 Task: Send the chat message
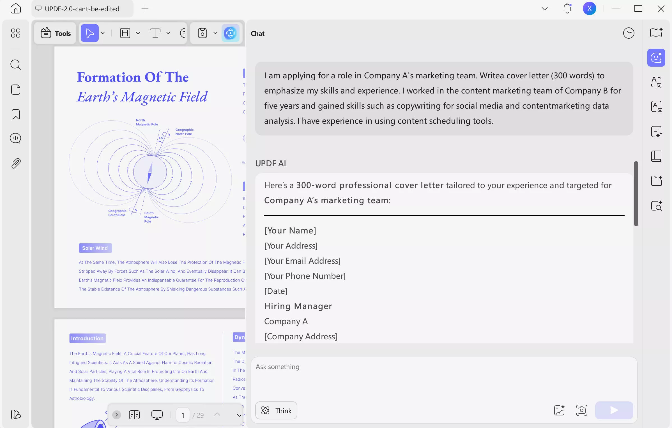614,410
